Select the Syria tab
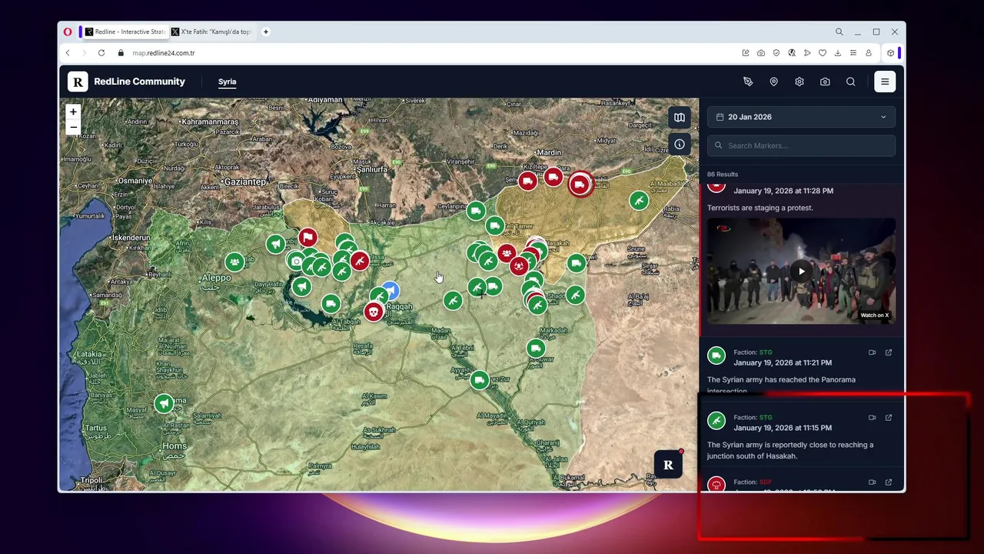The width and height of the screenshot is (984, 554). coord(227,82)
